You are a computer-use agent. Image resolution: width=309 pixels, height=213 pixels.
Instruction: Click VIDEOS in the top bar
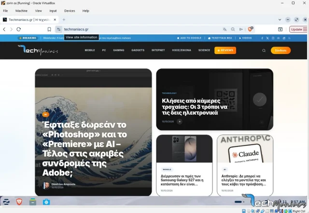(x=245, y=38)
